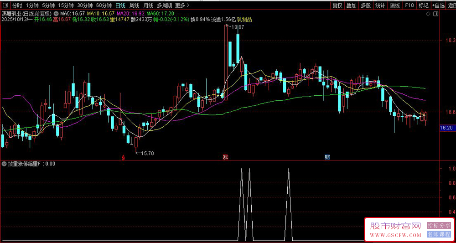Image resolution: width=456 pixels, height=243 pixels.
Task: Toggle 多股 multi-stock view
Action: [365, 5]
